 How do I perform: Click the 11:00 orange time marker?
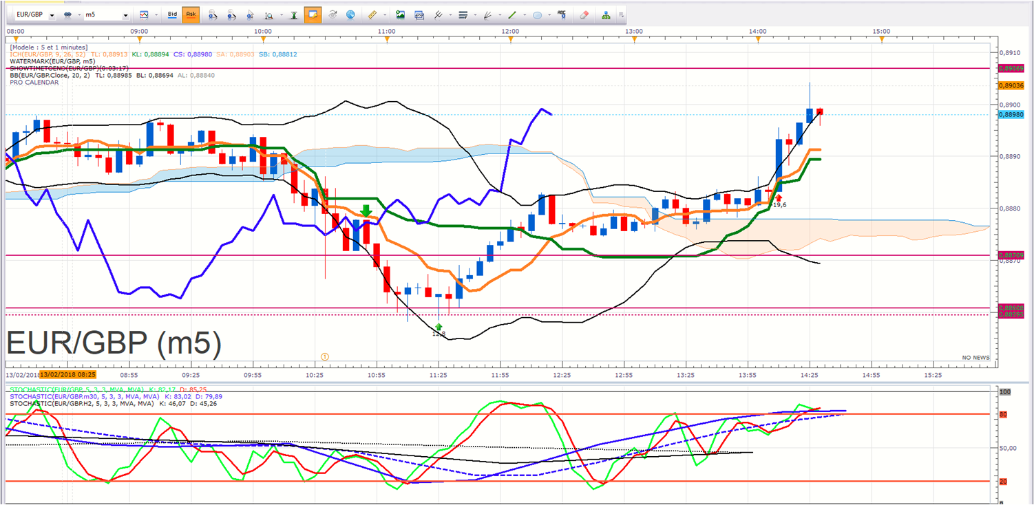coord(387,39)
